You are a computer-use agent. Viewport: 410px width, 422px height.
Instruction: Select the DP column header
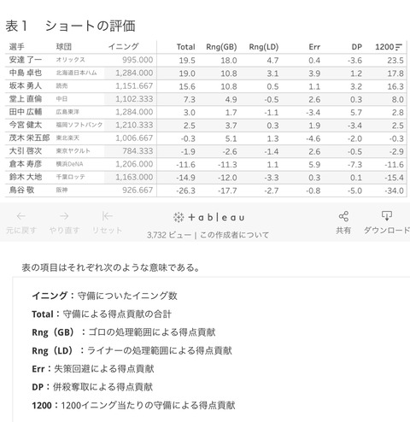(356, 47)
